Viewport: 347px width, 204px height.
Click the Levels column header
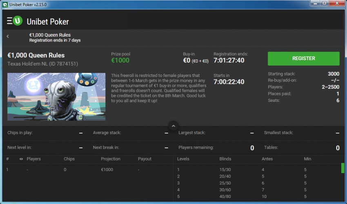pos(183,159)
